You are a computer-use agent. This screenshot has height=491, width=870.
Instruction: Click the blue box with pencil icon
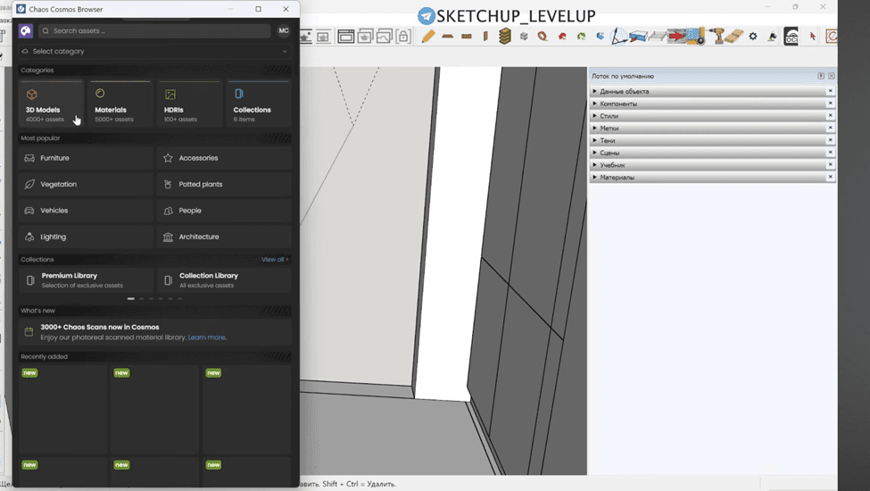click(x=638, y=37)
